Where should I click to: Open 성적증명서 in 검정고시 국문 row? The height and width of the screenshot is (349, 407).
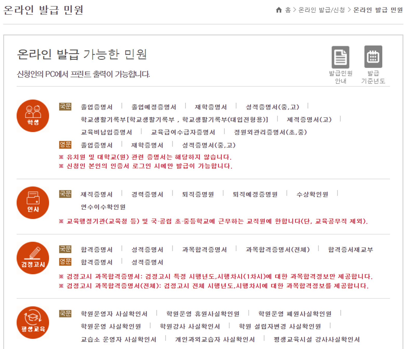click(x=147, y=250)
